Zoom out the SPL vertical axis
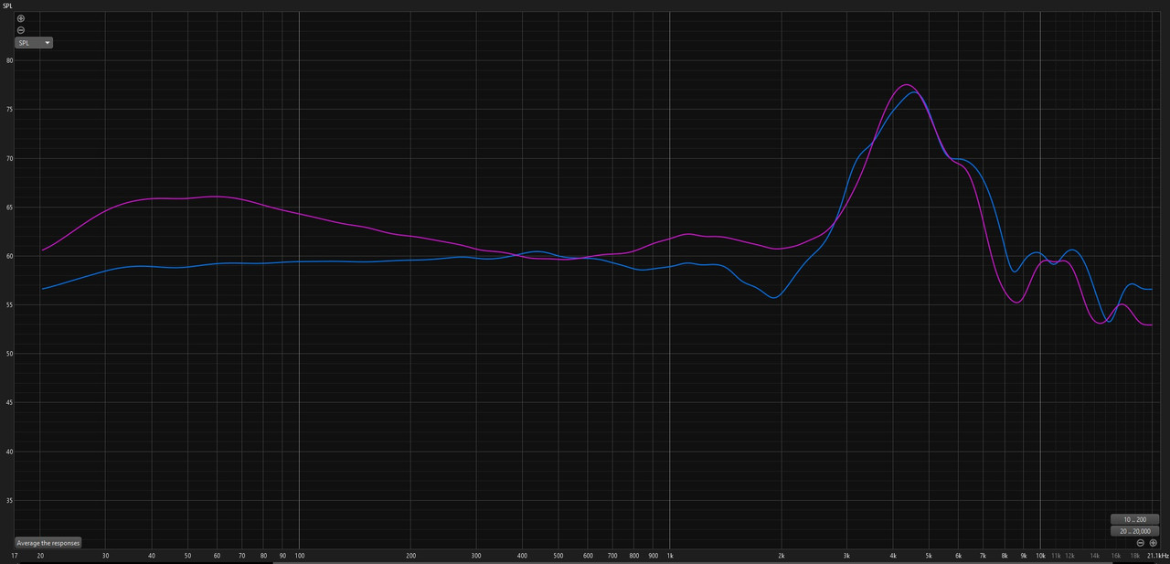 coord(21,30)
